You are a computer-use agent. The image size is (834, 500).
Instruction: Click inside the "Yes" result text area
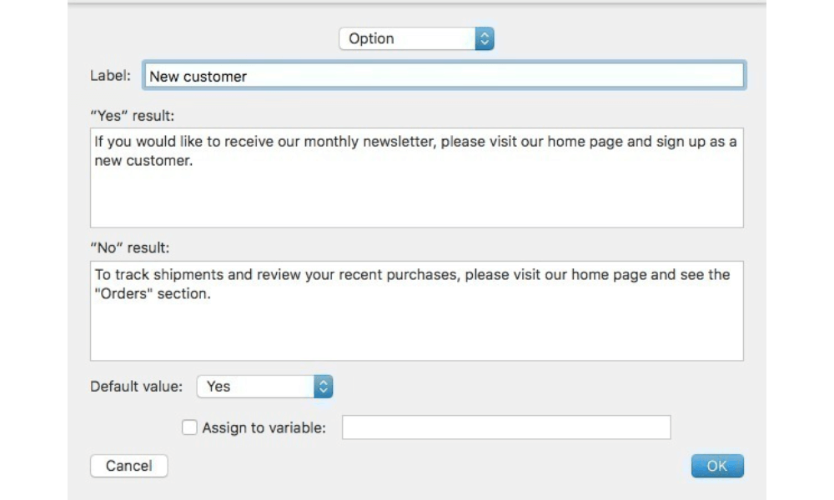coord(416,177)
